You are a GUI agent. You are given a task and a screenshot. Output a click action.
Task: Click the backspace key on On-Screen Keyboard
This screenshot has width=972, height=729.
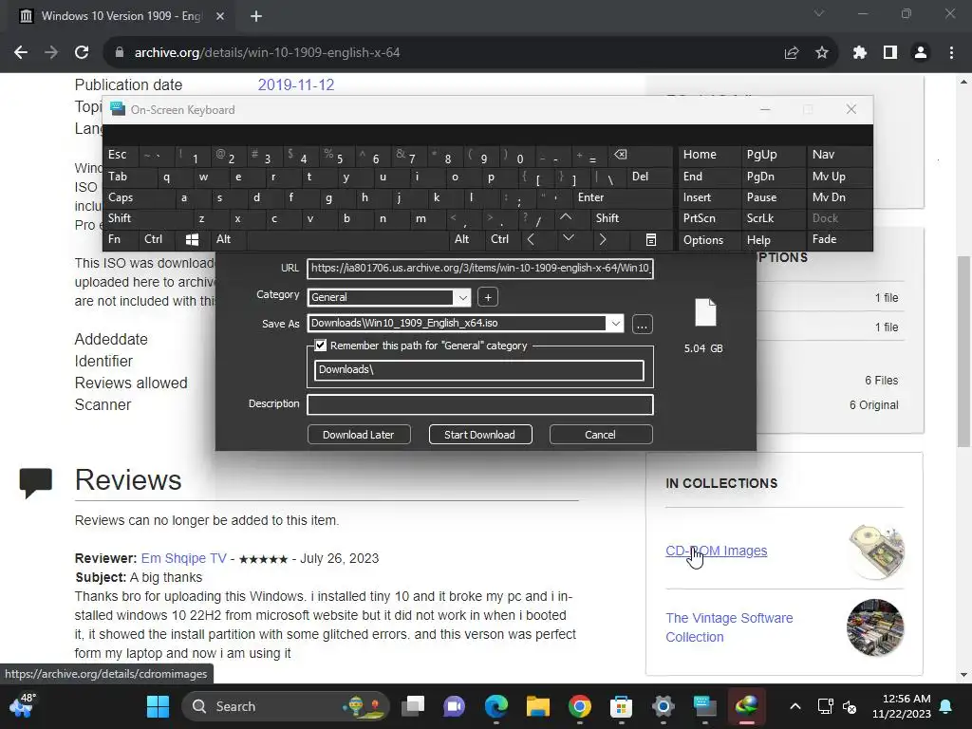tap(621, 155)
